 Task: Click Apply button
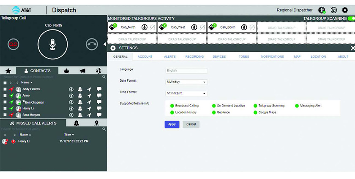[x=172, y=124]
